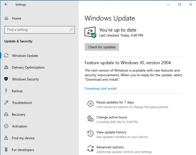Image resolution: width=196 pixels, height=155 pixels.
Task: Click the Windows Security shield icon
Action: [6, 79]
